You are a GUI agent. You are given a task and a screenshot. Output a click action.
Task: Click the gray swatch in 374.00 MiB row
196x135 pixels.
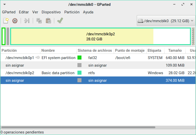(x=79, y=80)
